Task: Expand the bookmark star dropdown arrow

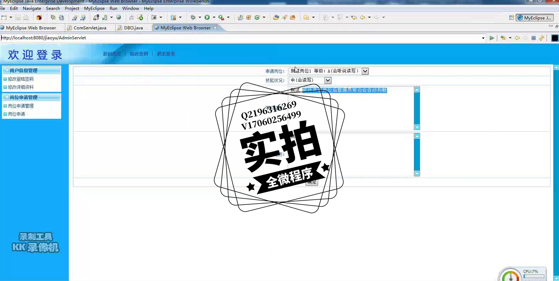Action: [510, 38]
